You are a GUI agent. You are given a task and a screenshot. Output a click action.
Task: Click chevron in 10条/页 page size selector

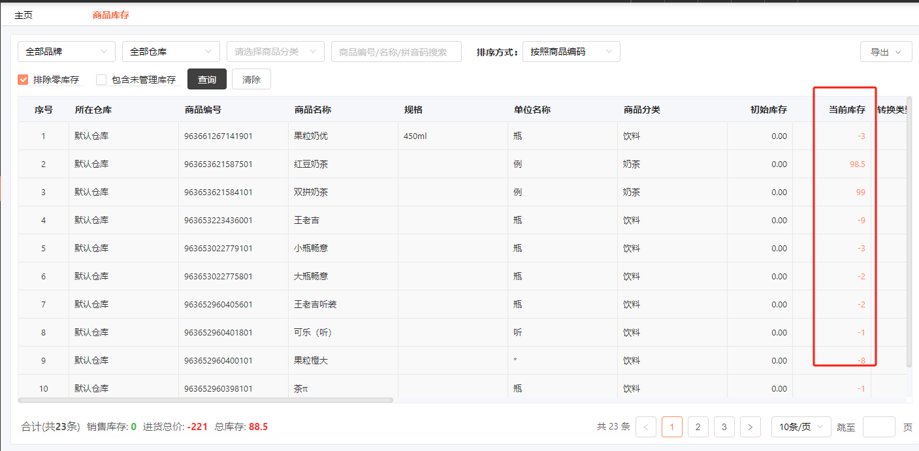820,427
